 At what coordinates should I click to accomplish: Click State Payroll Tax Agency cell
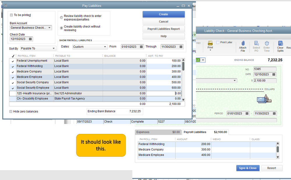tap(78, 99)
